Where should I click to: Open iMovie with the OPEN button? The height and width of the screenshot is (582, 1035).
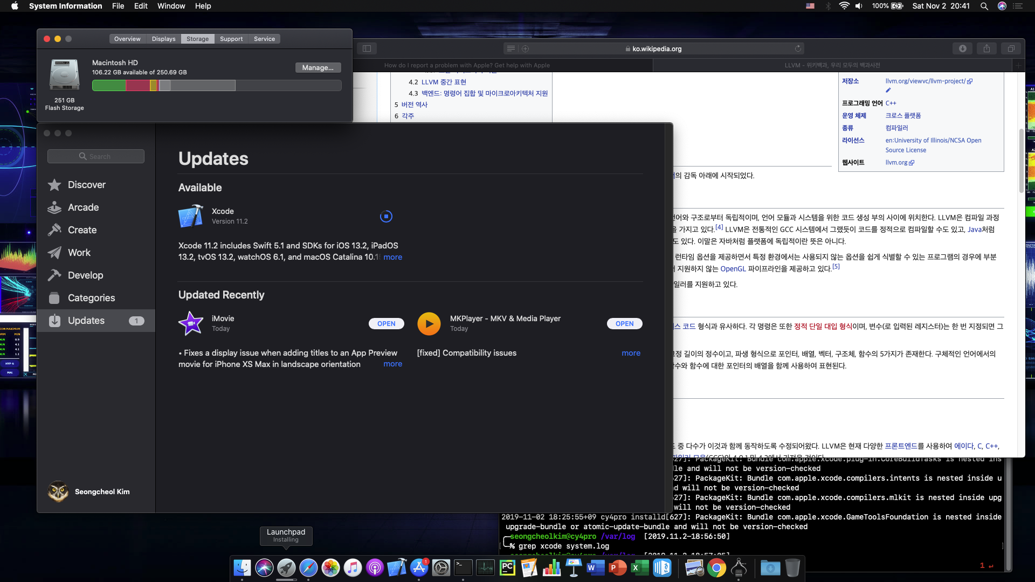click(386, 323)
